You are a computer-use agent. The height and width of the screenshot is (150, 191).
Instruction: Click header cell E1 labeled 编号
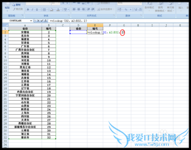coord(95,29)
